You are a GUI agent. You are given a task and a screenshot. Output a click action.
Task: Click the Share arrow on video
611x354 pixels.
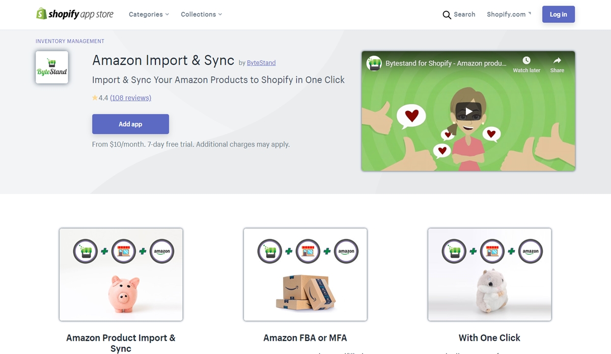pos(557,60)
